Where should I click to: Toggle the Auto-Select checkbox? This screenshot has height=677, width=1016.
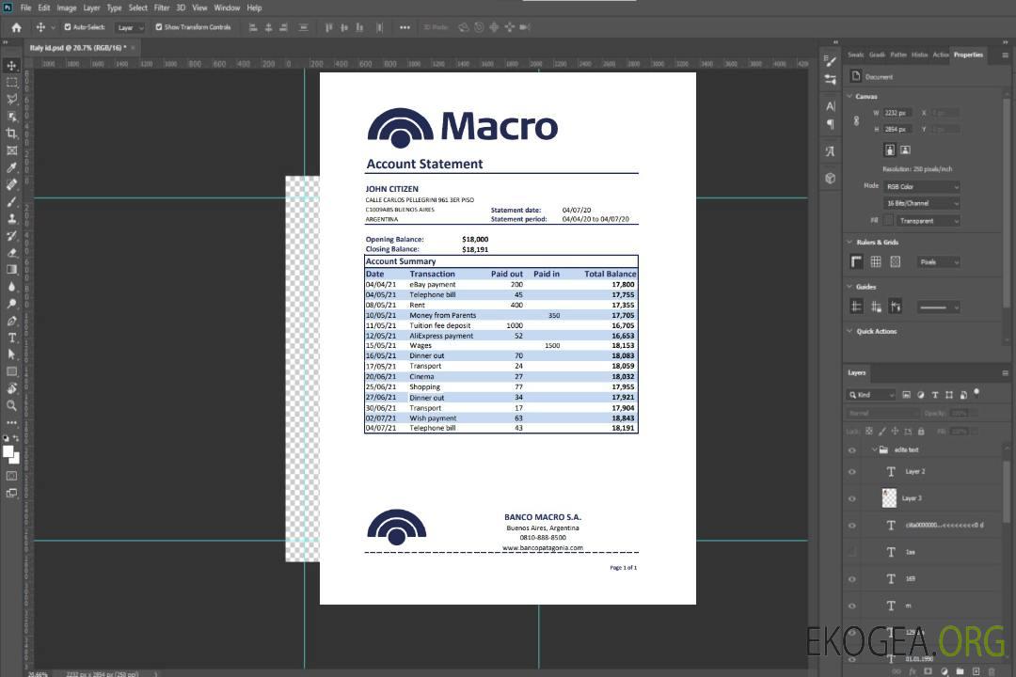pos(68,27)
